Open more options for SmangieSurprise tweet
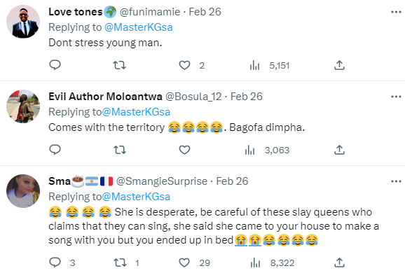The width and height of the screenshot is (405, 273). [396, 181]
